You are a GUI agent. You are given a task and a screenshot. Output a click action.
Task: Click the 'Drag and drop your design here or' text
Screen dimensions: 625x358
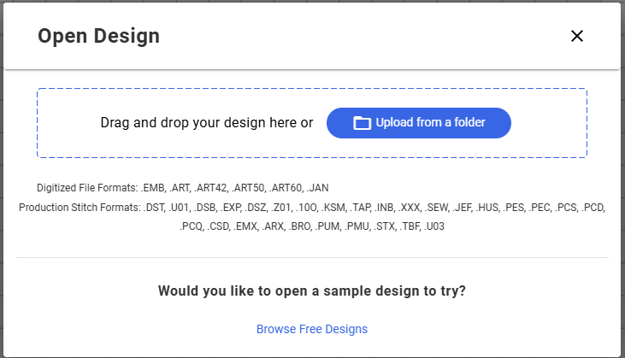[206, 123]
